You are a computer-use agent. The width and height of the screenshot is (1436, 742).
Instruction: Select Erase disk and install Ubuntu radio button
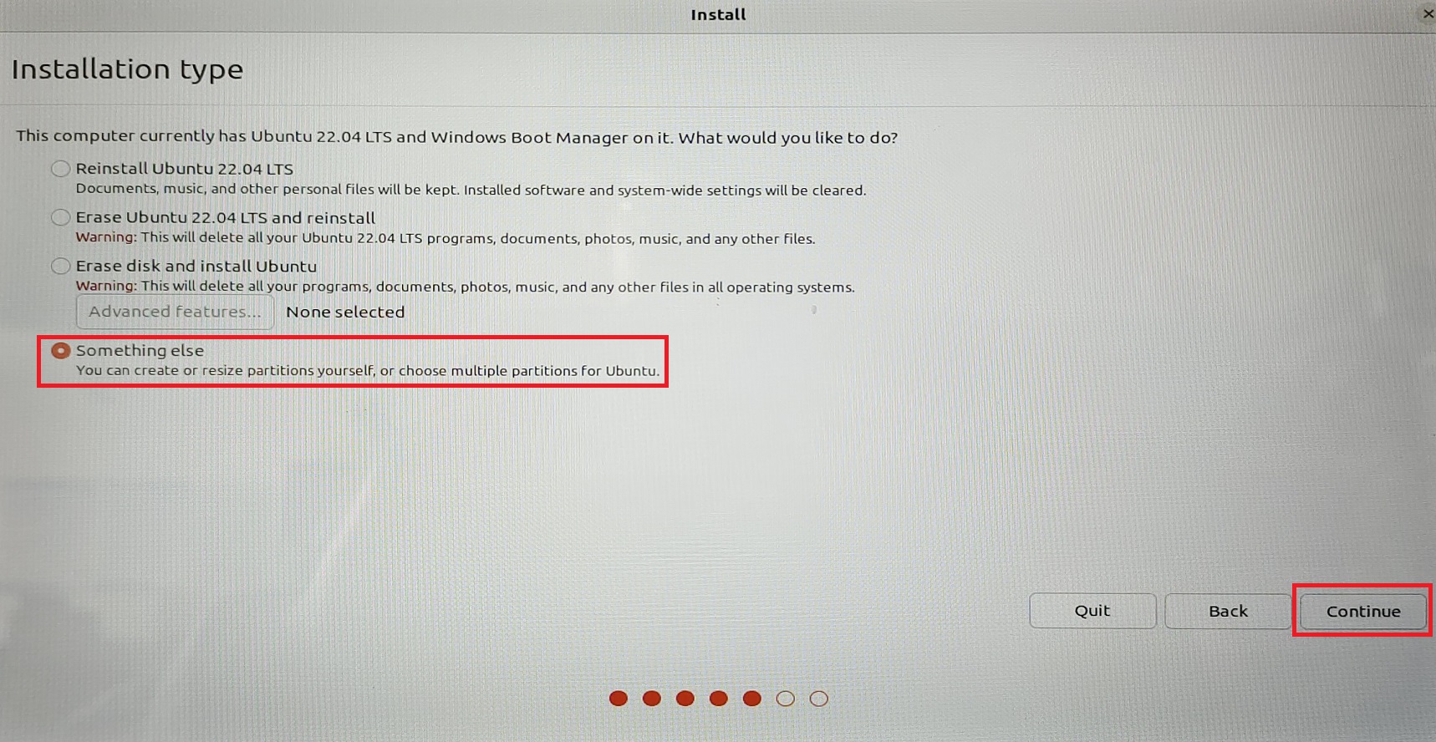click(x=60, y=266)
